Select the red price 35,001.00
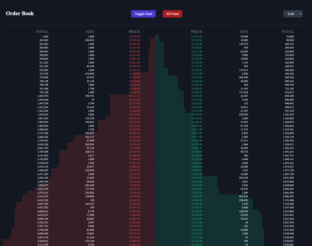Image resolution: width=312 pixels, height=246 pixels. coord(135,59)
